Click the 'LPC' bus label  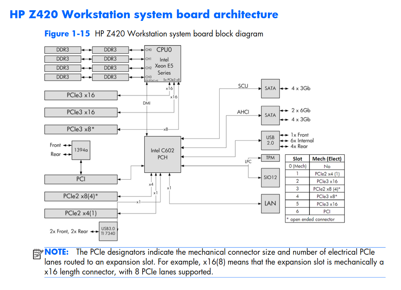[x=248, y=161]
